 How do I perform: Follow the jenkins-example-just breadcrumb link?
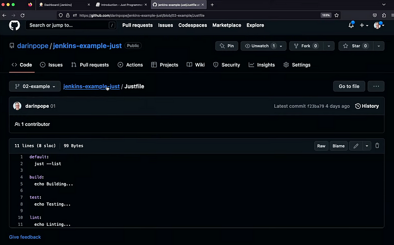(x=92, y=87)
